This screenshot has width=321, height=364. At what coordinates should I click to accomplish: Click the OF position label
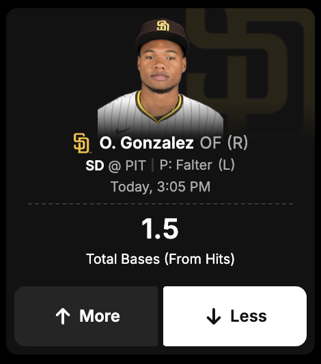point(210,142)
